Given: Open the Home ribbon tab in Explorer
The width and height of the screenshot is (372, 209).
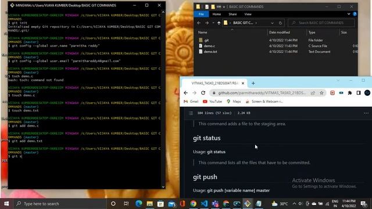Looking at the screenshot, I should [x=216, y=14].
